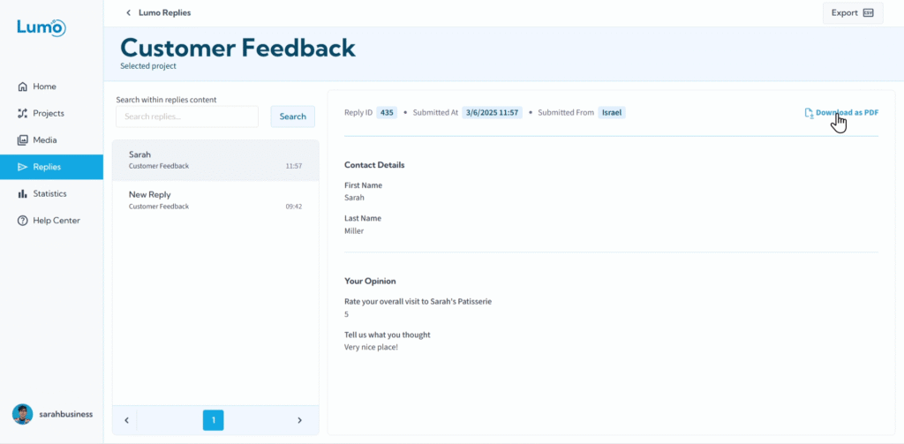
Task: Click the Help Center question-mark icon
Action: [22, 221]
